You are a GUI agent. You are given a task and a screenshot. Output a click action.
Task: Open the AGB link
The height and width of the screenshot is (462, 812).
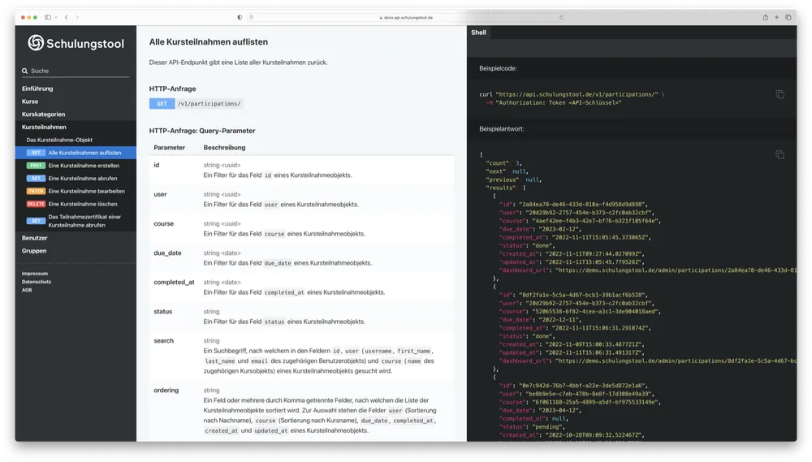point(27,290)
